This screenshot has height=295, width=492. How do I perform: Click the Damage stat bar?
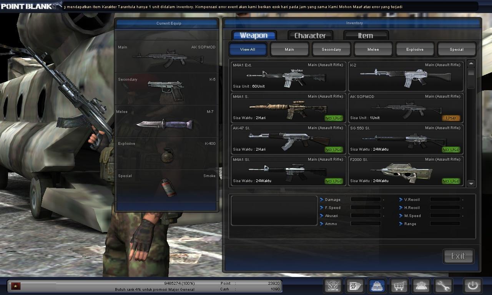[x=366, y=199]
